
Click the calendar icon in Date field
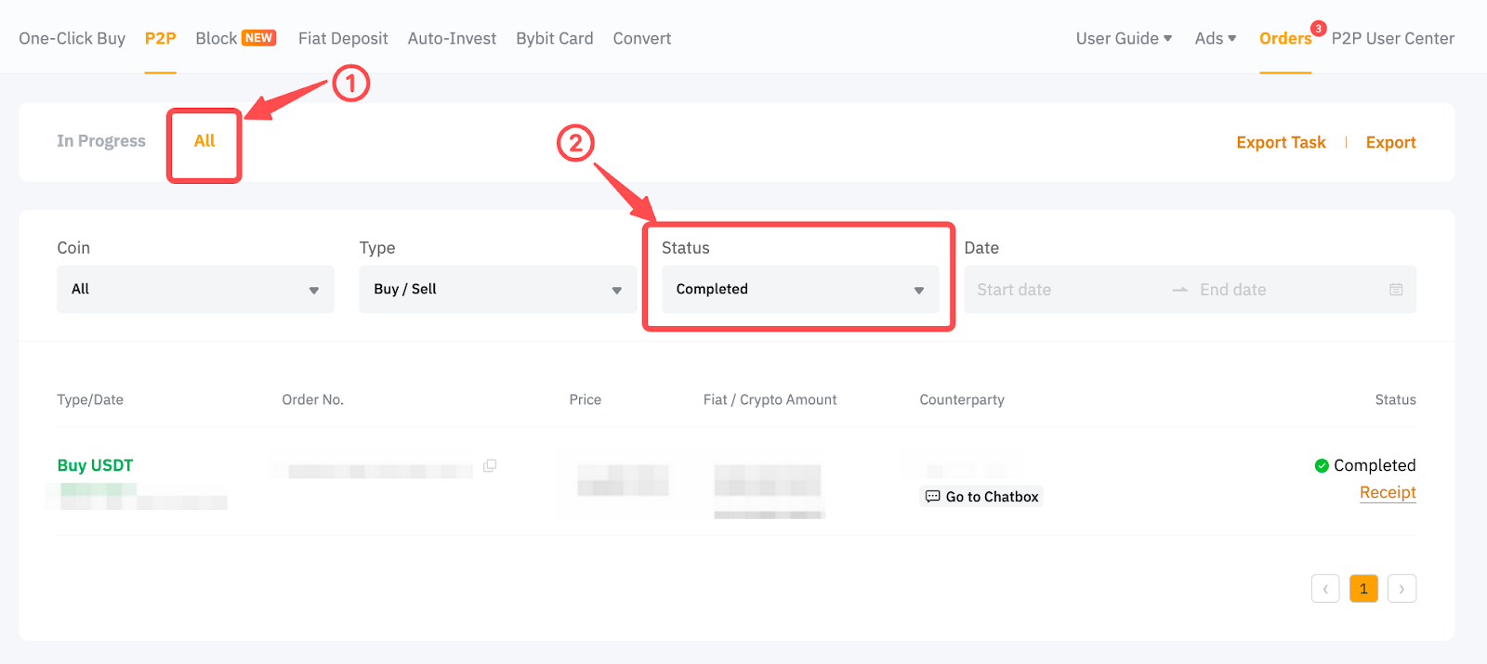tap(1395, 290)
